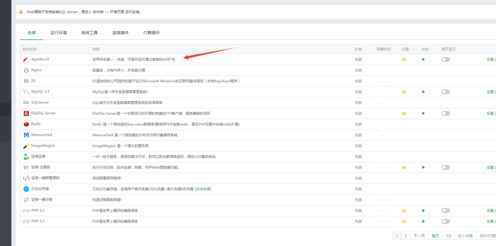Toggle homepage display for FileZilla Server
The height and width of the screenshot is (246, 496).
pos(446,114)
